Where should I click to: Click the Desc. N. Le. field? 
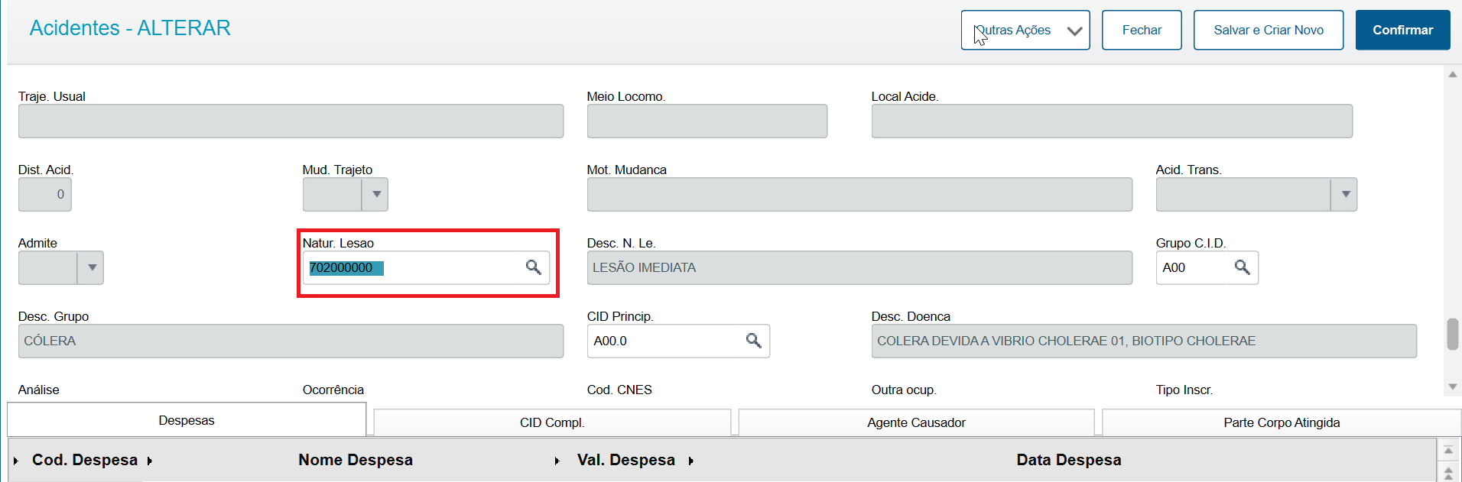[x=859, y=267]
